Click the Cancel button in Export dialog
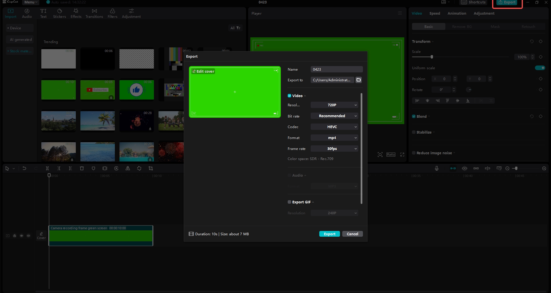551x293 pixels. coord(352,234)
